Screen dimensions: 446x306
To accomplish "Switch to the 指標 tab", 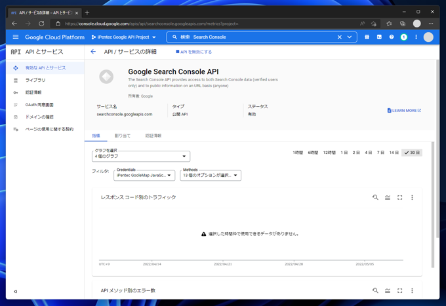I will coord(96,136).
